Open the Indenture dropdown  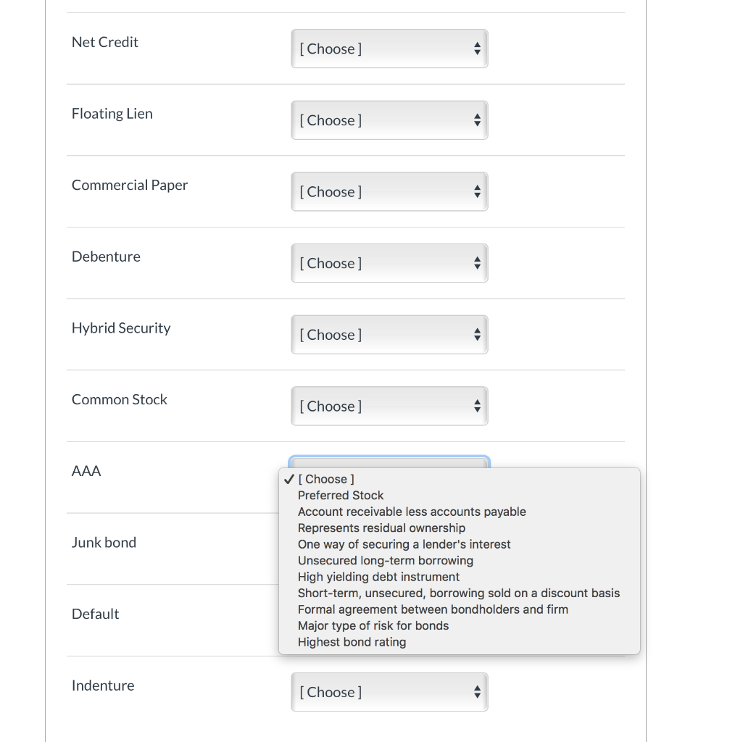click(389, 692)
